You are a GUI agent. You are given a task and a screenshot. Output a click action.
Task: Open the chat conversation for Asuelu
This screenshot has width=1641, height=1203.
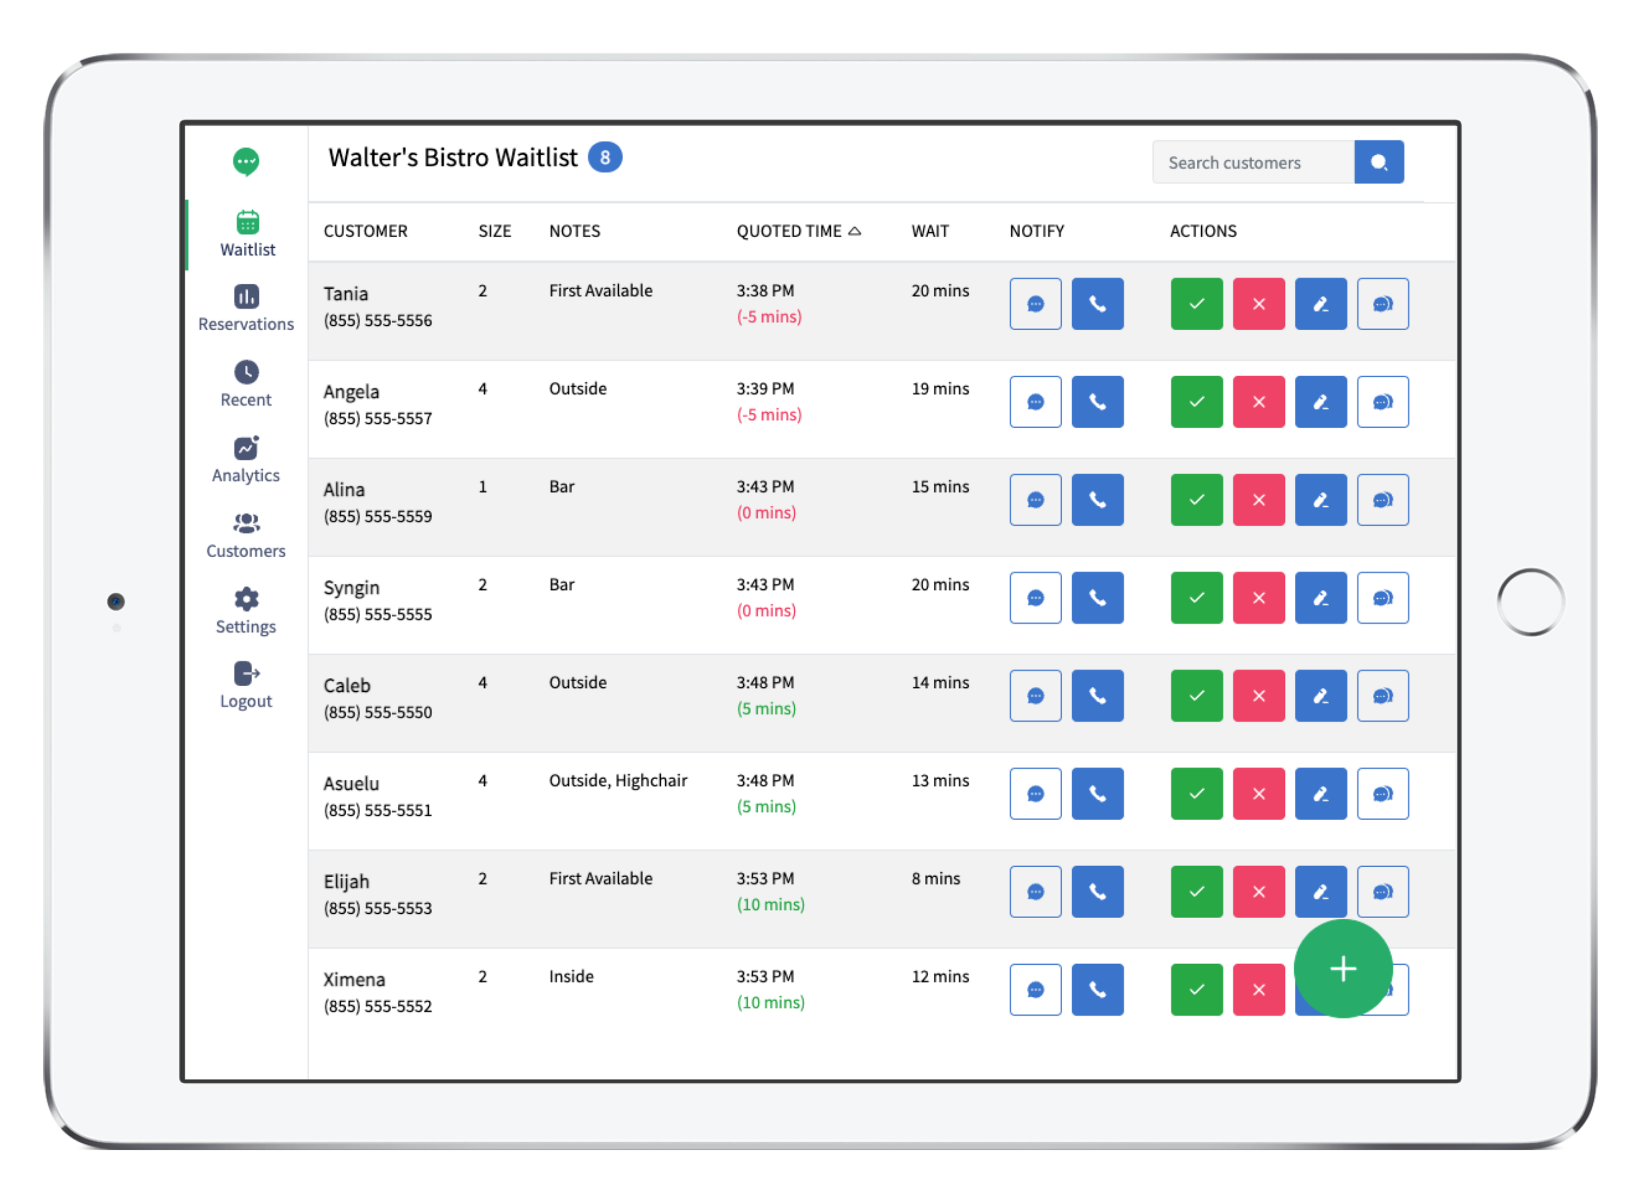coord(1382,794)
